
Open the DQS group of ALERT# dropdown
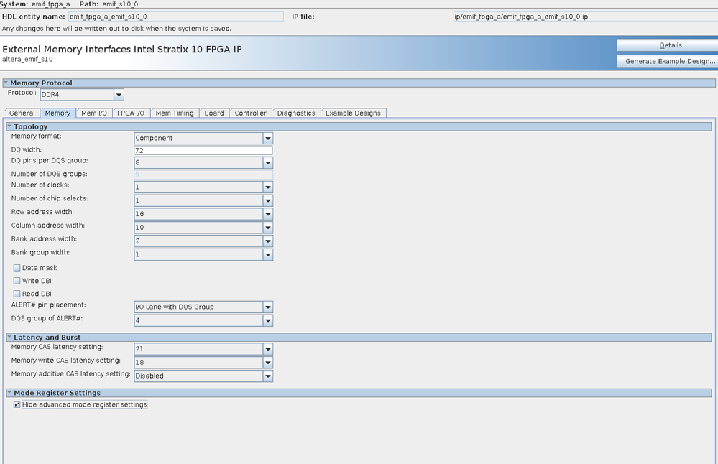pos(268,320)
